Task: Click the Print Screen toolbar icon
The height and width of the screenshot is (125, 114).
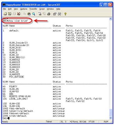Action: 40,14
